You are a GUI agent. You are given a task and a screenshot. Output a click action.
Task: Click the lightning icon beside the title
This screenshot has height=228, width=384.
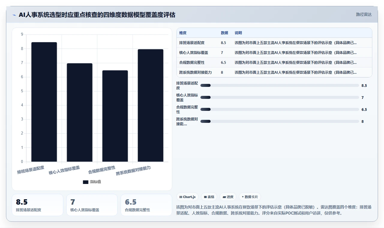tap(14, 15)
